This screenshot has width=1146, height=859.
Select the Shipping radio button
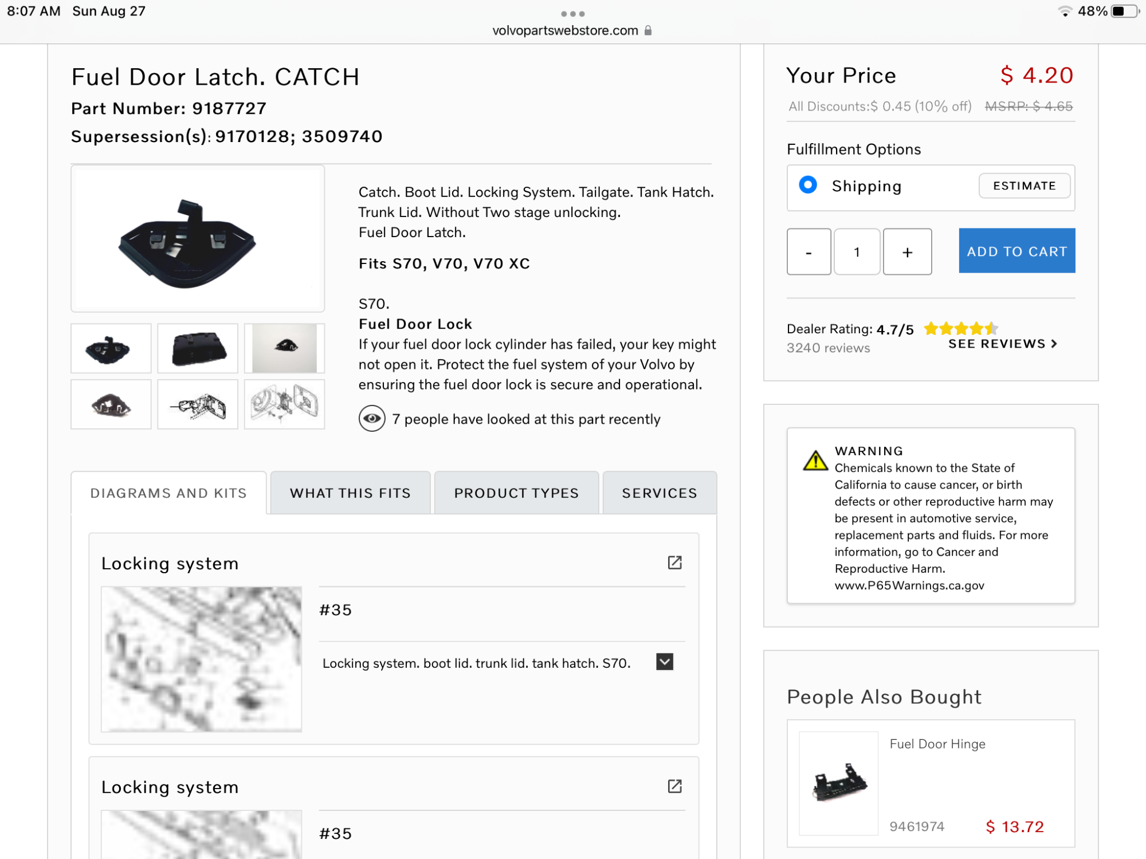tap(808, 185)
